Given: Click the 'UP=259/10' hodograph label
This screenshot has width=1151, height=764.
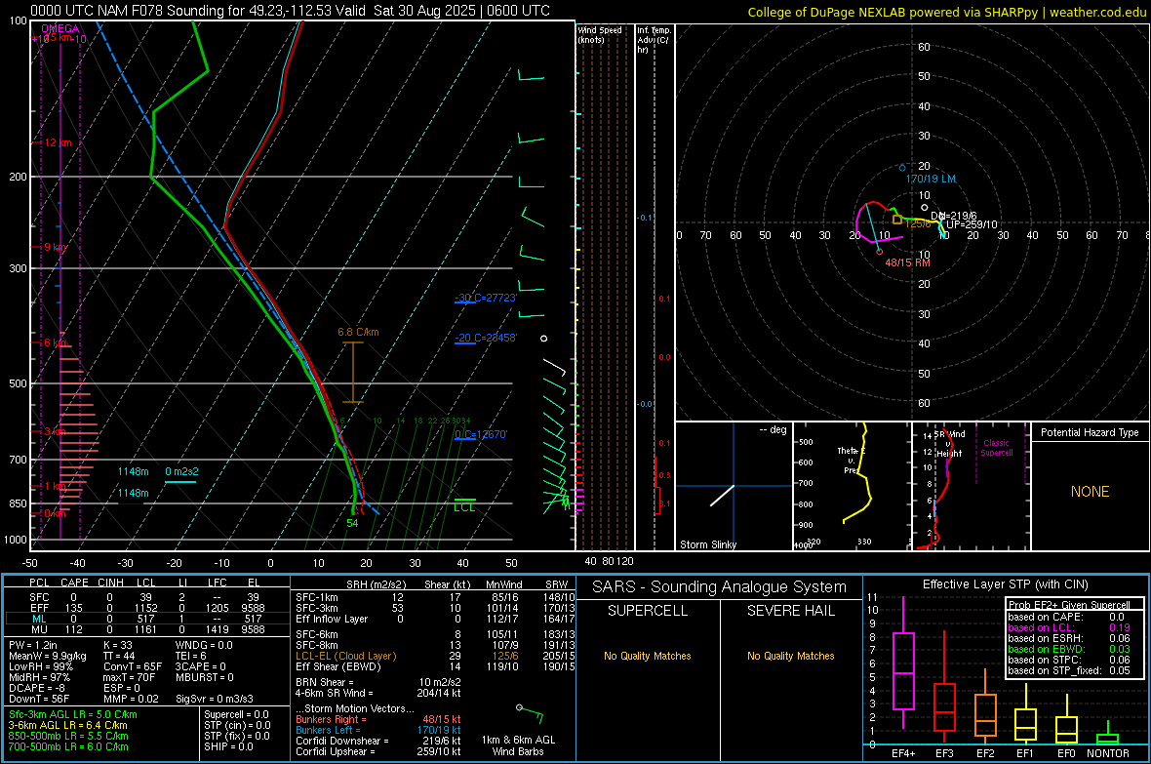Looking at the screenshot, I should pyautogui.click(x=972, y=224).
